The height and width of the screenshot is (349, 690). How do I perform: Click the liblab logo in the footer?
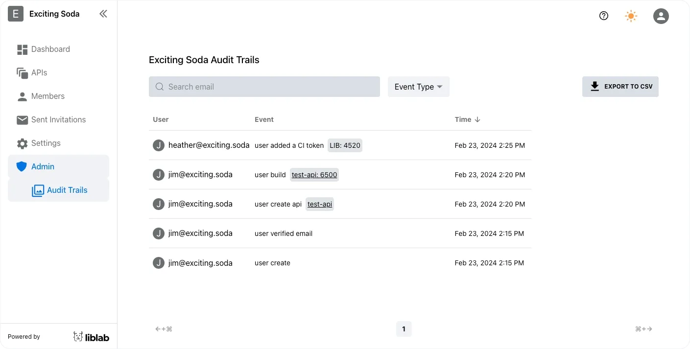coord(91,336)
